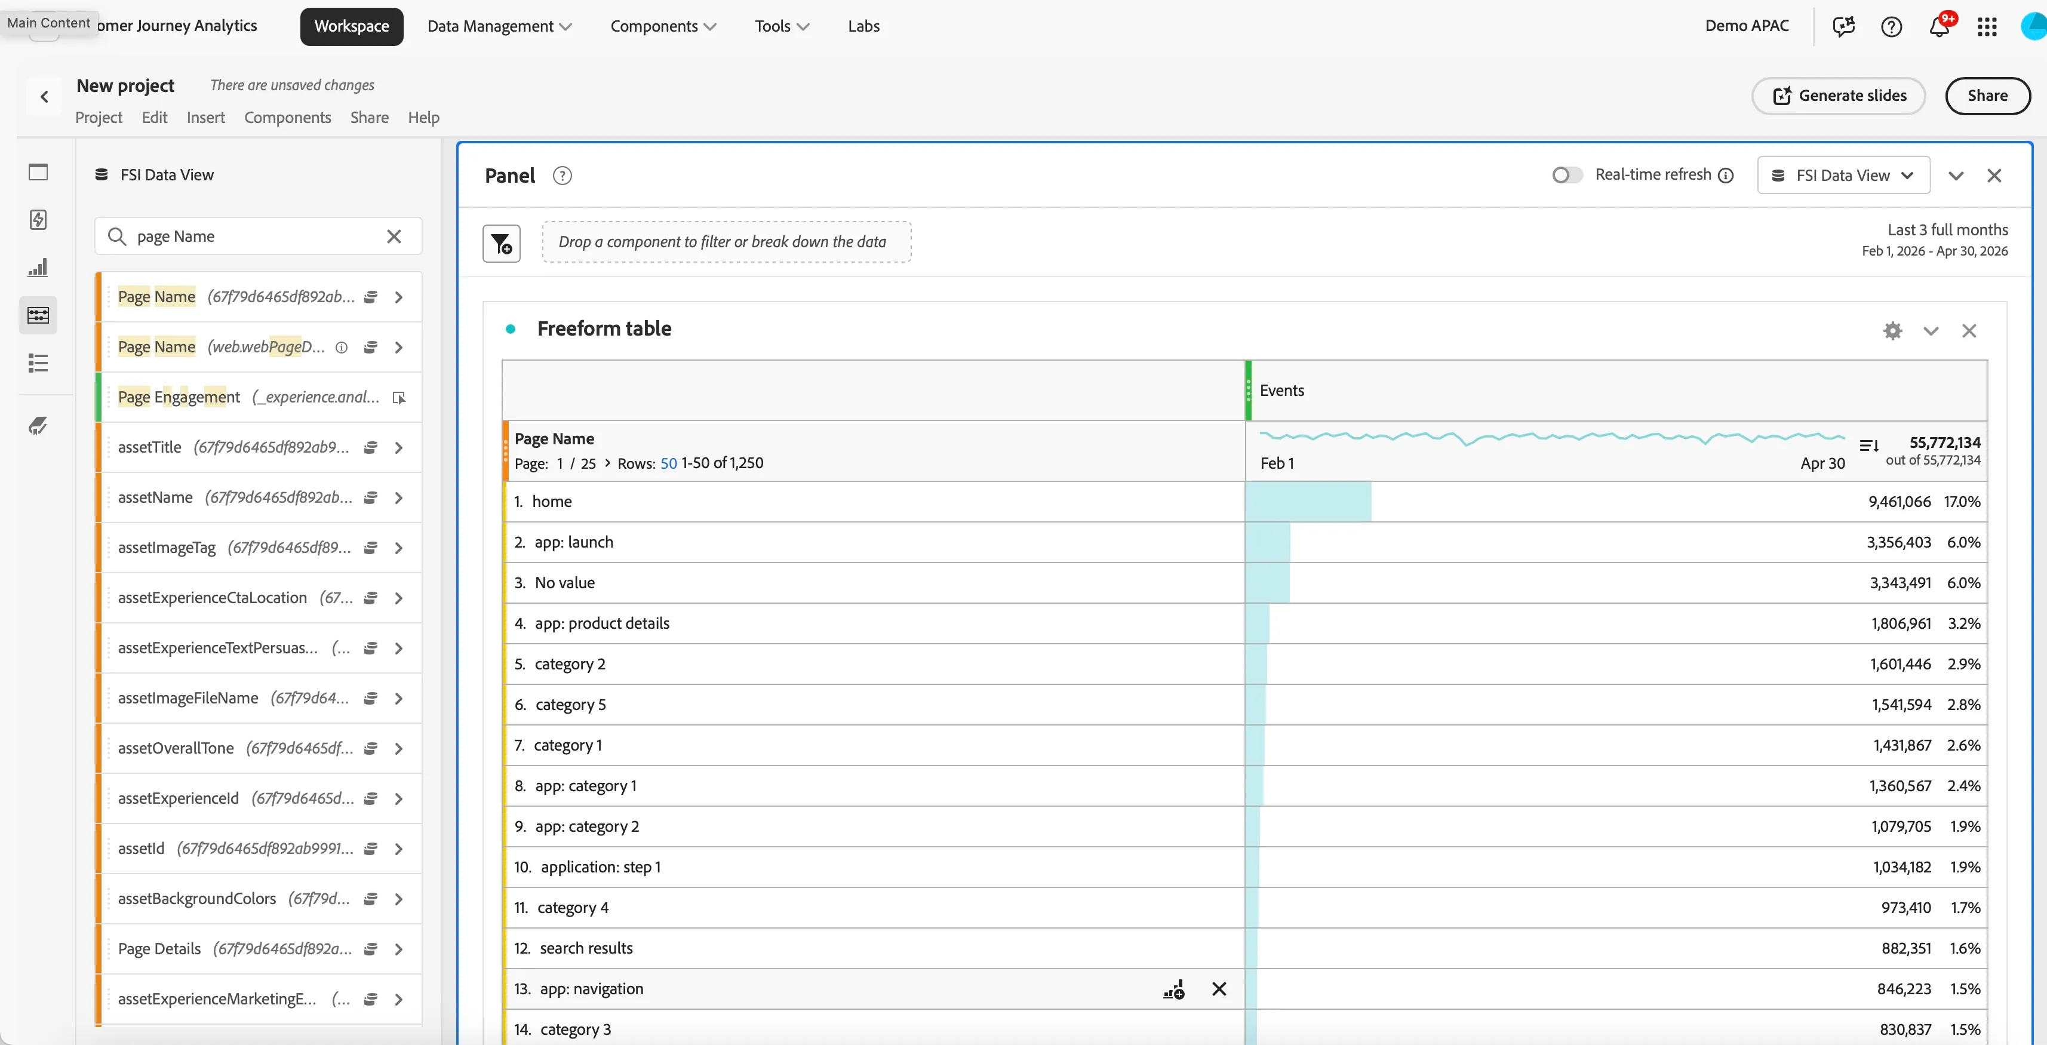Open the Tools dropdown menu

tap(782, 26)
